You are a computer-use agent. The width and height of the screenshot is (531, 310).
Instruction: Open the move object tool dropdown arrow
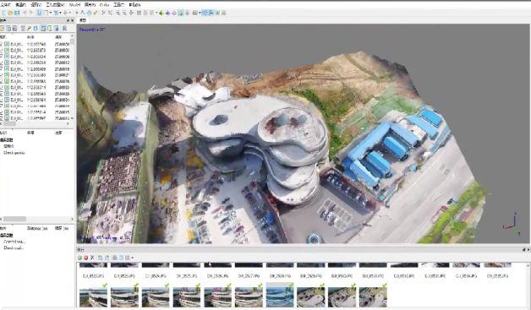tap(70, 13)
